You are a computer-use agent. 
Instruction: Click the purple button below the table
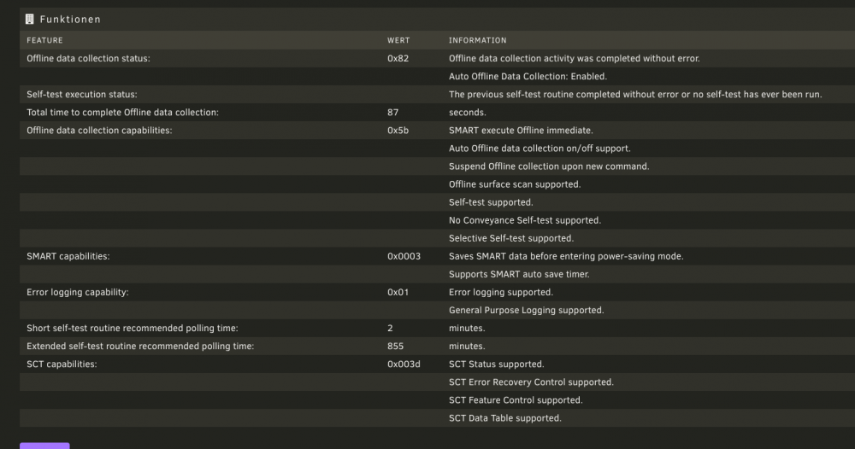point(44,446)
